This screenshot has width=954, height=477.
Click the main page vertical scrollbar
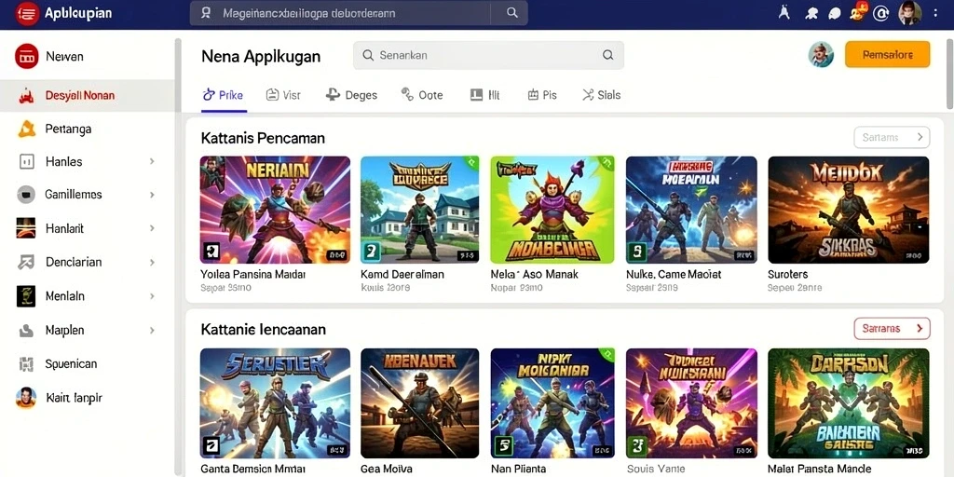949,73
